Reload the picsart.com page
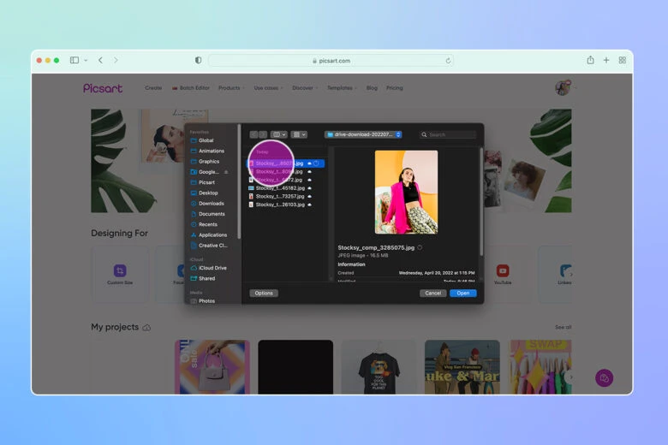This screenshot has width=668, height=445. tap(448, 61)
